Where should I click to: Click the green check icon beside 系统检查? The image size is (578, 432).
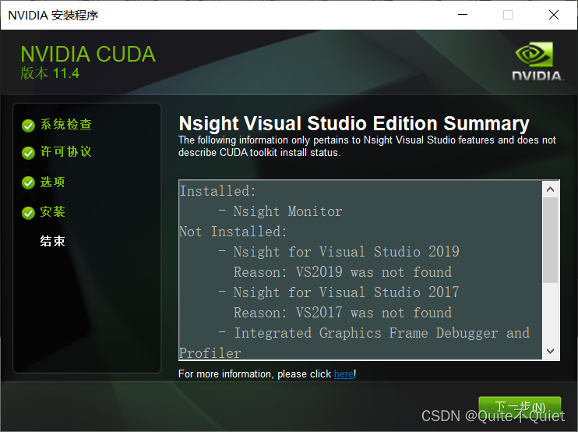point(28,126)
